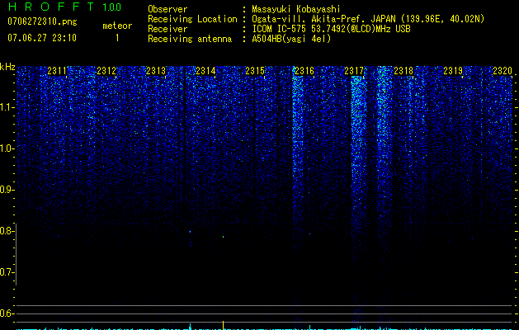Click the 2315 time marker
This screenshot has height=330, width=519.
point(255,70)
